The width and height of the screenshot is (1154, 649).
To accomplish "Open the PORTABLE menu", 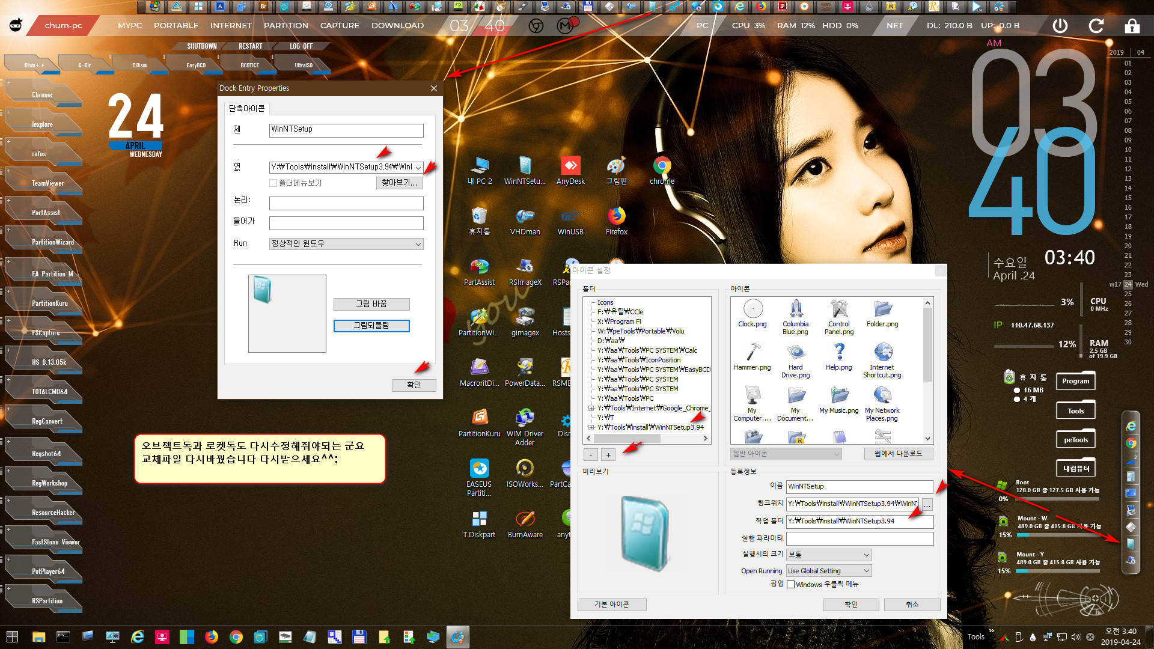I will pyautogui.click(x=176, y=26).
